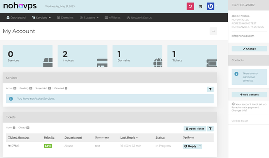Show Closed tickets tab
This screenshot has width=269, height=158.
24,128
